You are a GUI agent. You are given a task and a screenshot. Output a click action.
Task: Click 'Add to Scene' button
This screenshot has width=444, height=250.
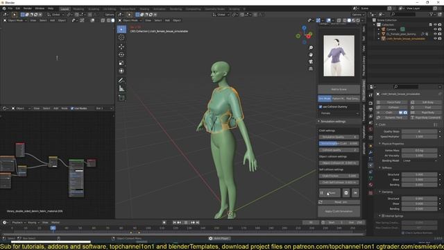click(x=339, y=90)
